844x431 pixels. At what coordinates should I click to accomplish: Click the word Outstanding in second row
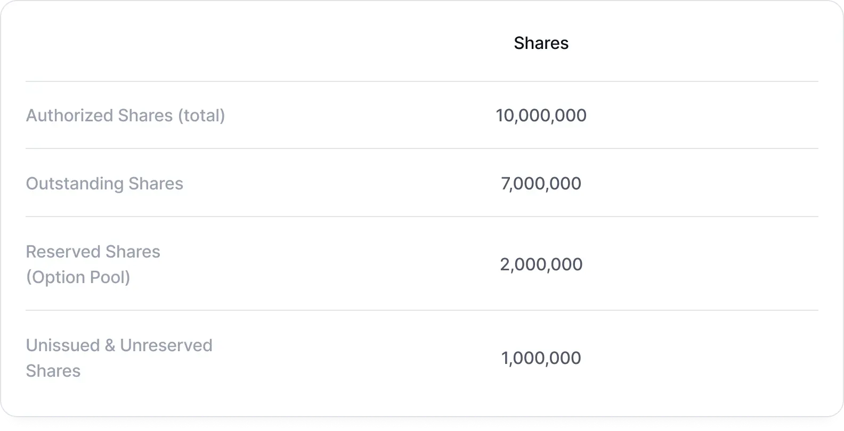coord(75,184)
